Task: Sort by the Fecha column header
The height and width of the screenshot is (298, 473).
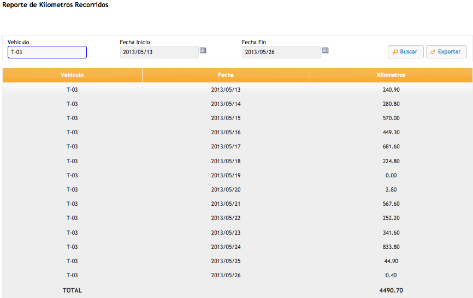Action: point(226,75)
